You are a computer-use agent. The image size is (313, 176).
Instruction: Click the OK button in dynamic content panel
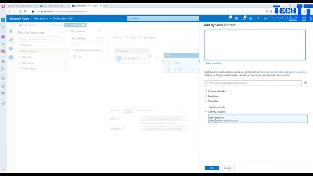pos(212,168)
